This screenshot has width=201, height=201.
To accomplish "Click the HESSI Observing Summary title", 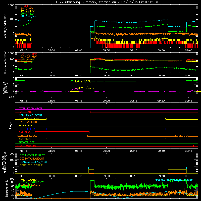I will tap(106, 2).
